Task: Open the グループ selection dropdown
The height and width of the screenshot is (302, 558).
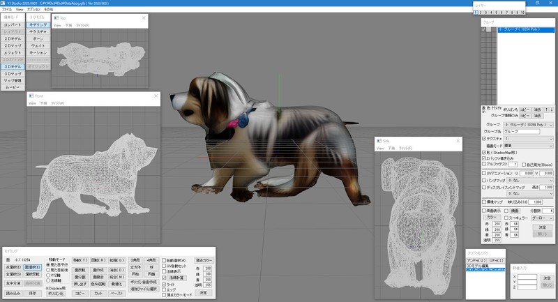Action: (529, 123)
